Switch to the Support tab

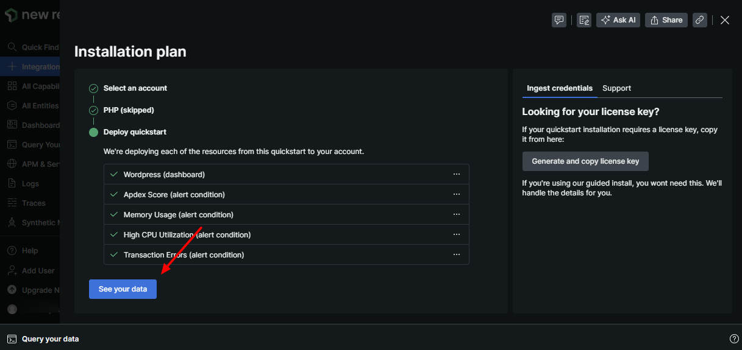pos(616,88)
